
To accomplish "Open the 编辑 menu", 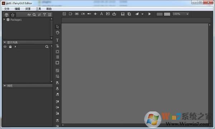I will [17, 9].
